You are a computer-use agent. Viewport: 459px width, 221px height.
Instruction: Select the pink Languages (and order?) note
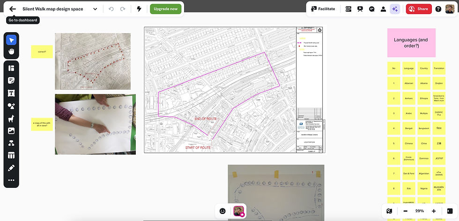411,43
